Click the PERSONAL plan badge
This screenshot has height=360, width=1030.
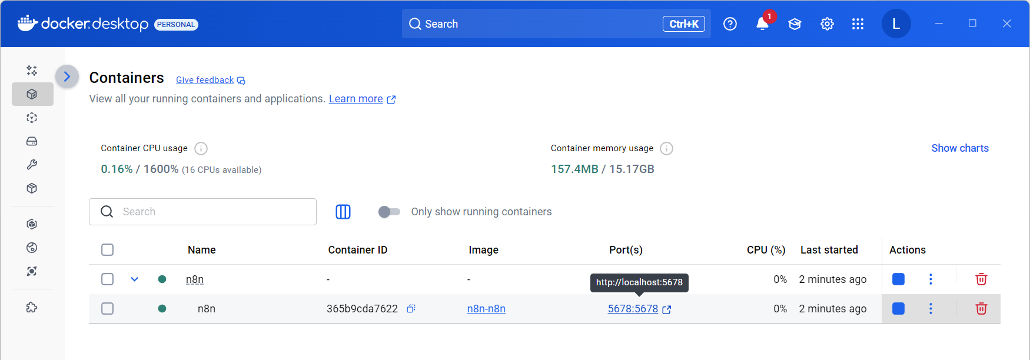[176, 25]
